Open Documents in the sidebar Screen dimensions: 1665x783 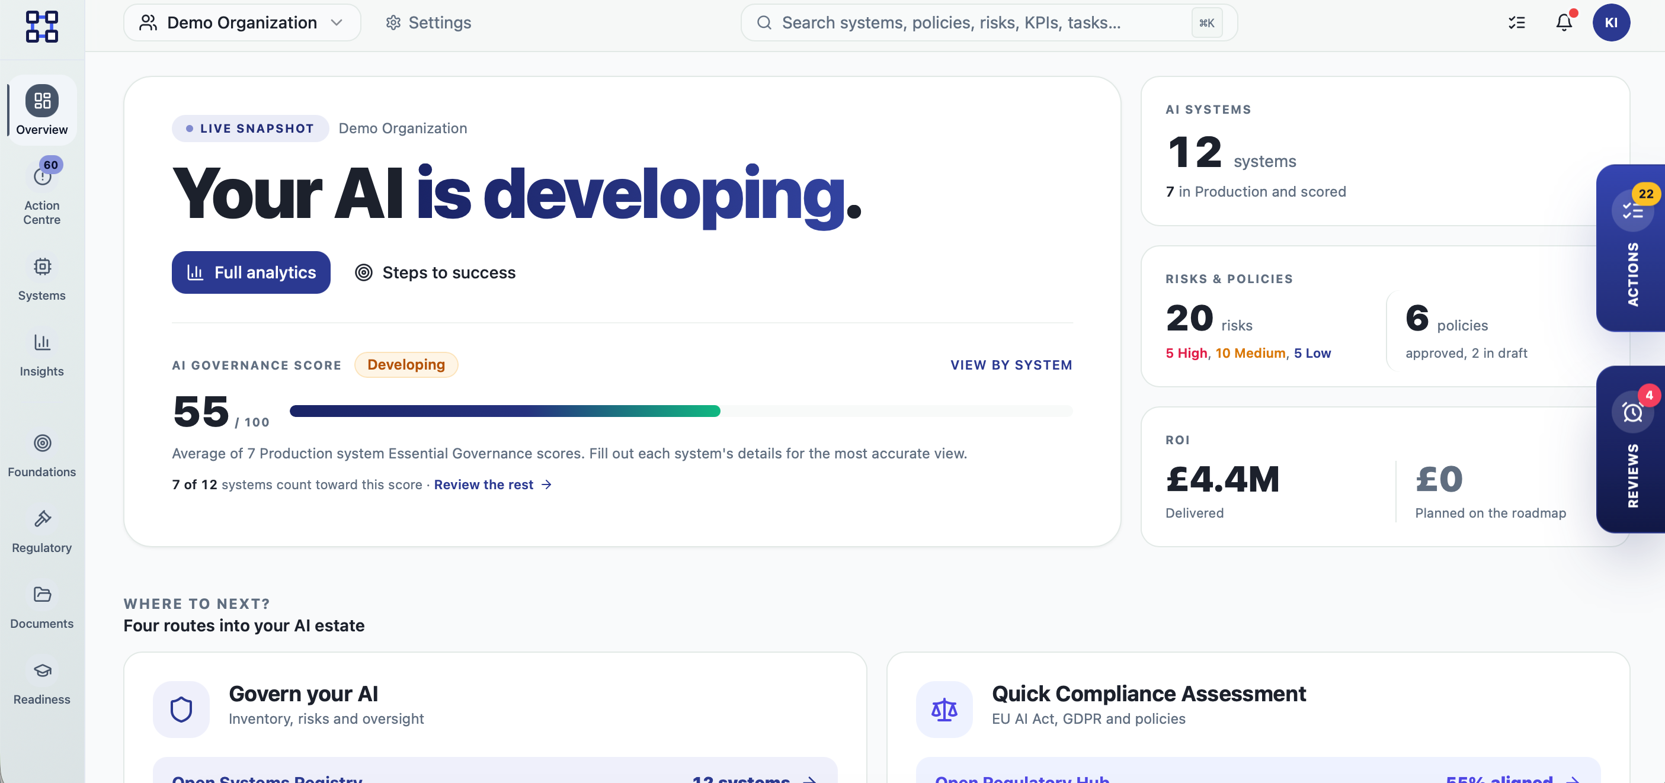click(x=42, y=606)
